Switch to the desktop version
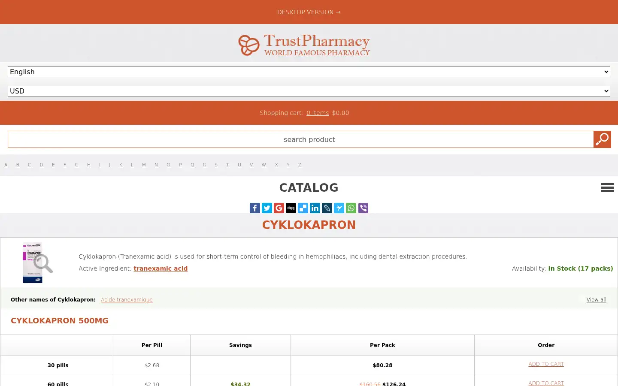The width and height of the screenshot is (618, 386). pos(309,12)
